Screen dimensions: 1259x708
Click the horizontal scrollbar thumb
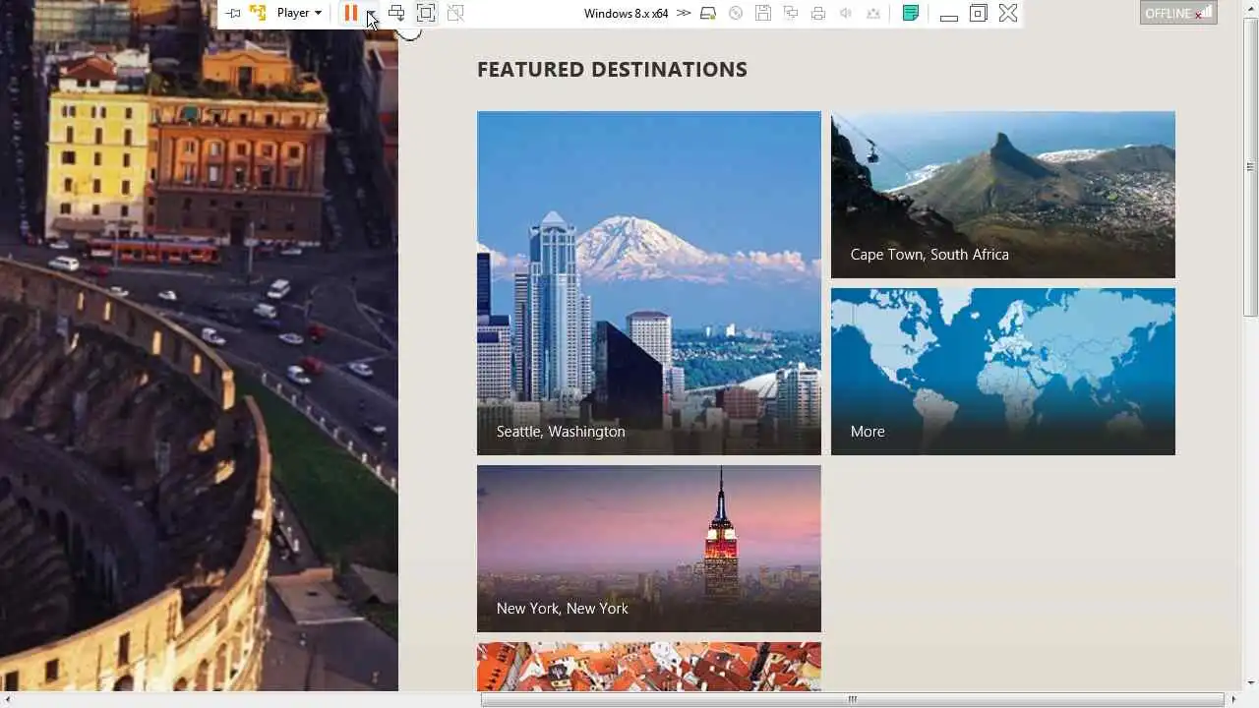tap(853, 699)
